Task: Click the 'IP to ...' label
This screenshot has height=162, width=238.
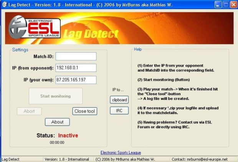Action: click(x=118, y=90)
